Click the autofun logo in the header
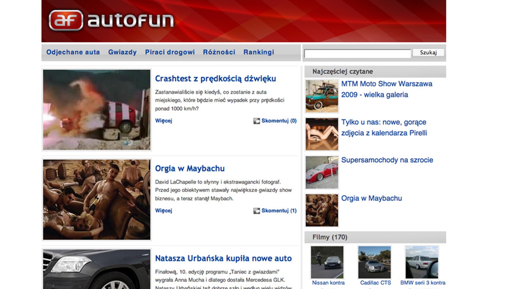Screen dimensions: 514x289 click(111, 20)
